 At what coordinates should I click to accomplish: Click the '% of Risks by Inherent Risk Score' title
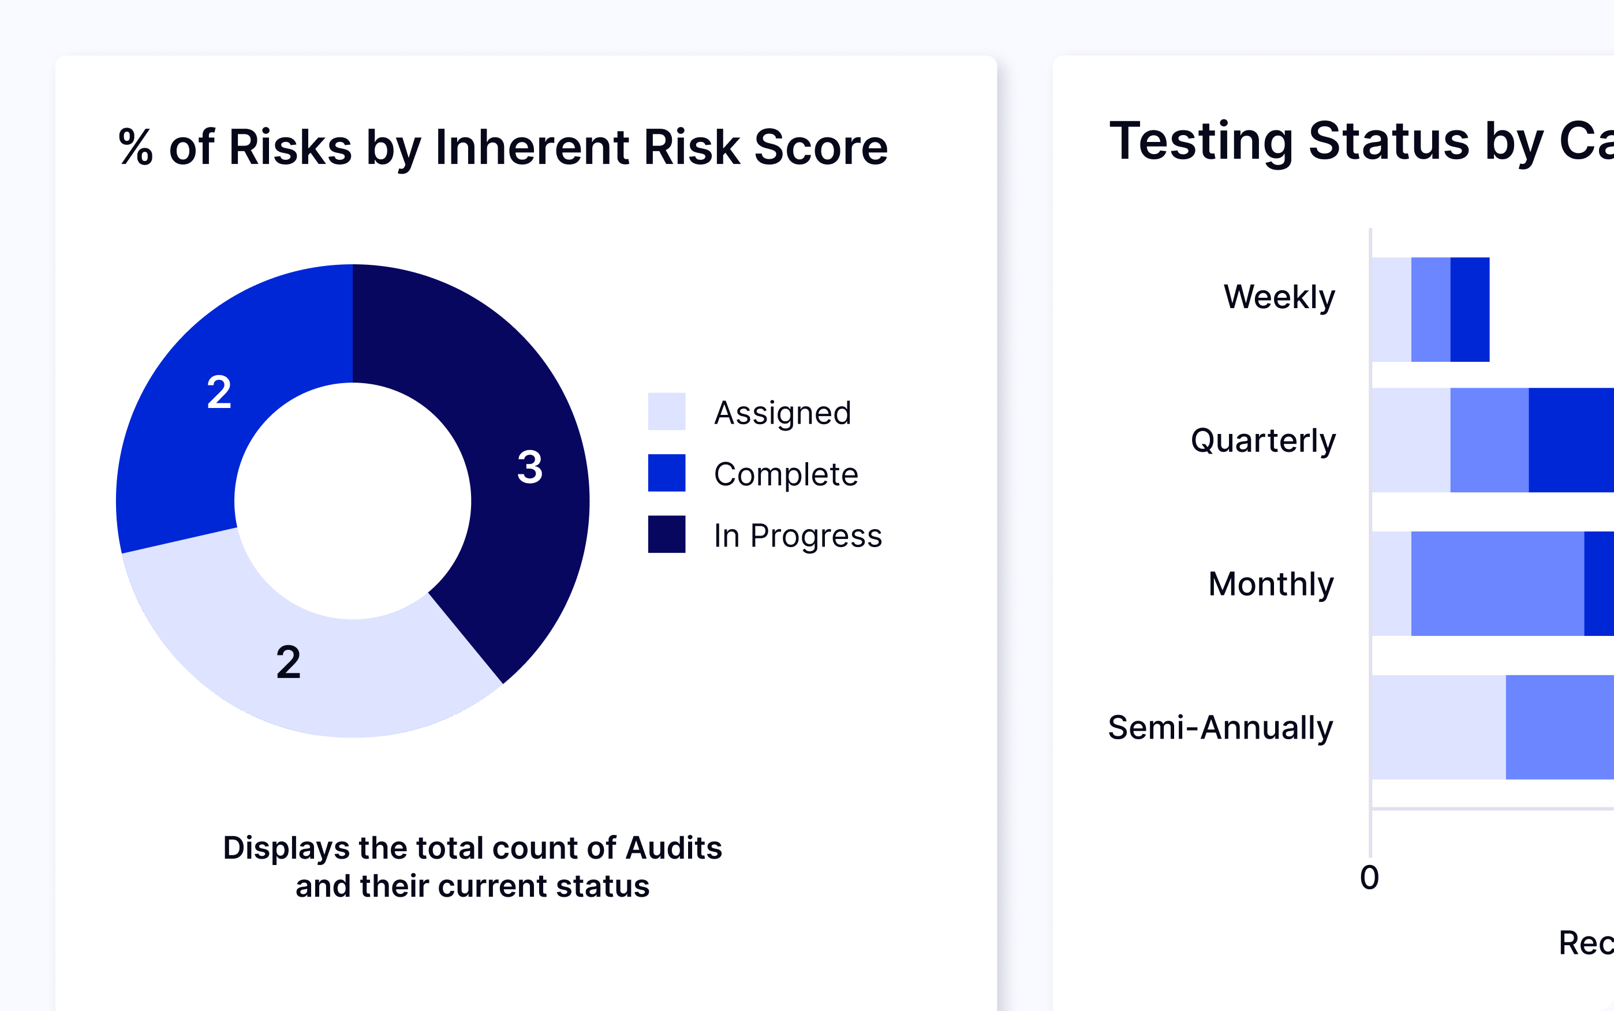(503, 147)
